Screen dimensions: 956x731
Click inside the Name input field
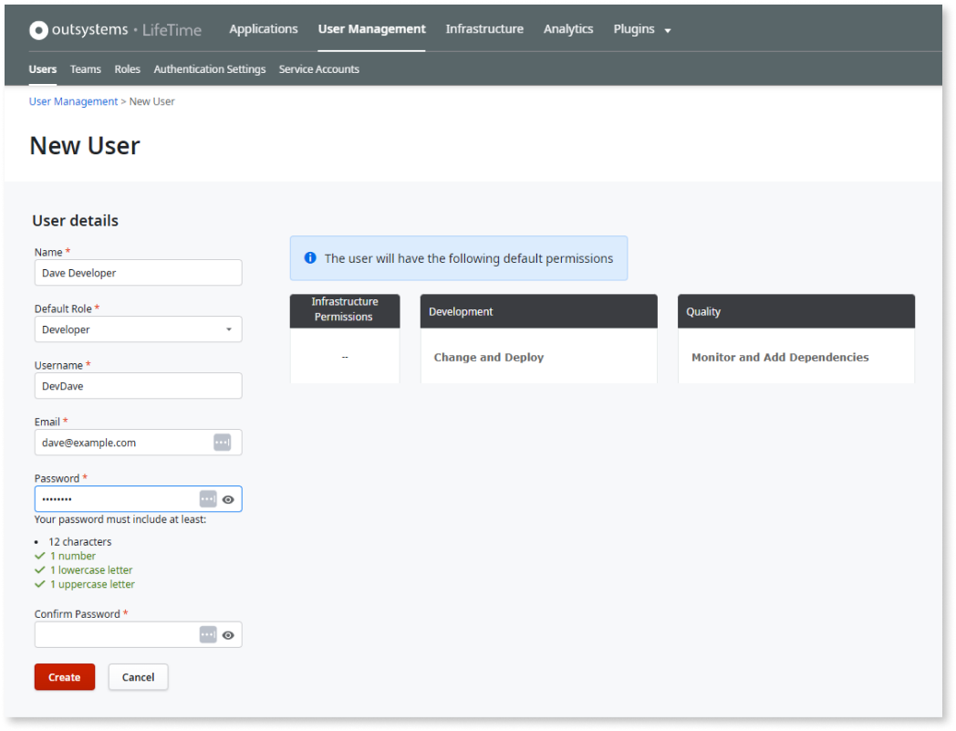[138, 272]
